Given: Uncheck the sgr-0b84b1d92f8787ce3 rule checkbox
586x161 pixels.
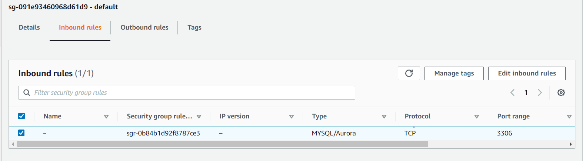Looking at the screenshot, I should point(21,133).
